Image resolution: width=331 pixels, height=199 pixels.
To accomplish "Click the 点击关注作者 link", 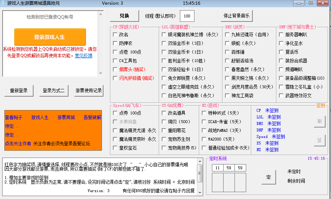I will click(18, 143).
